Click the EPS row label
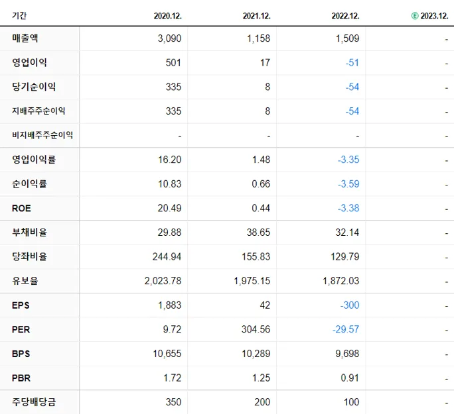The height and width of the screenshot is (414, 454). [21, 305]
